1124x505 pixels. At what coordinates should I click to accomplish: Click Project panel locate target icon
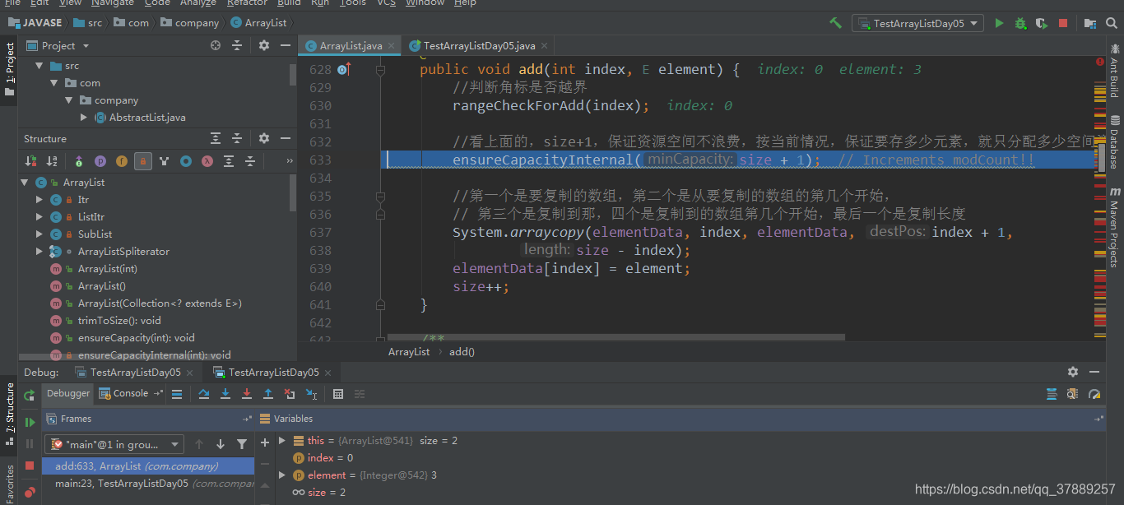coord(216,46)
